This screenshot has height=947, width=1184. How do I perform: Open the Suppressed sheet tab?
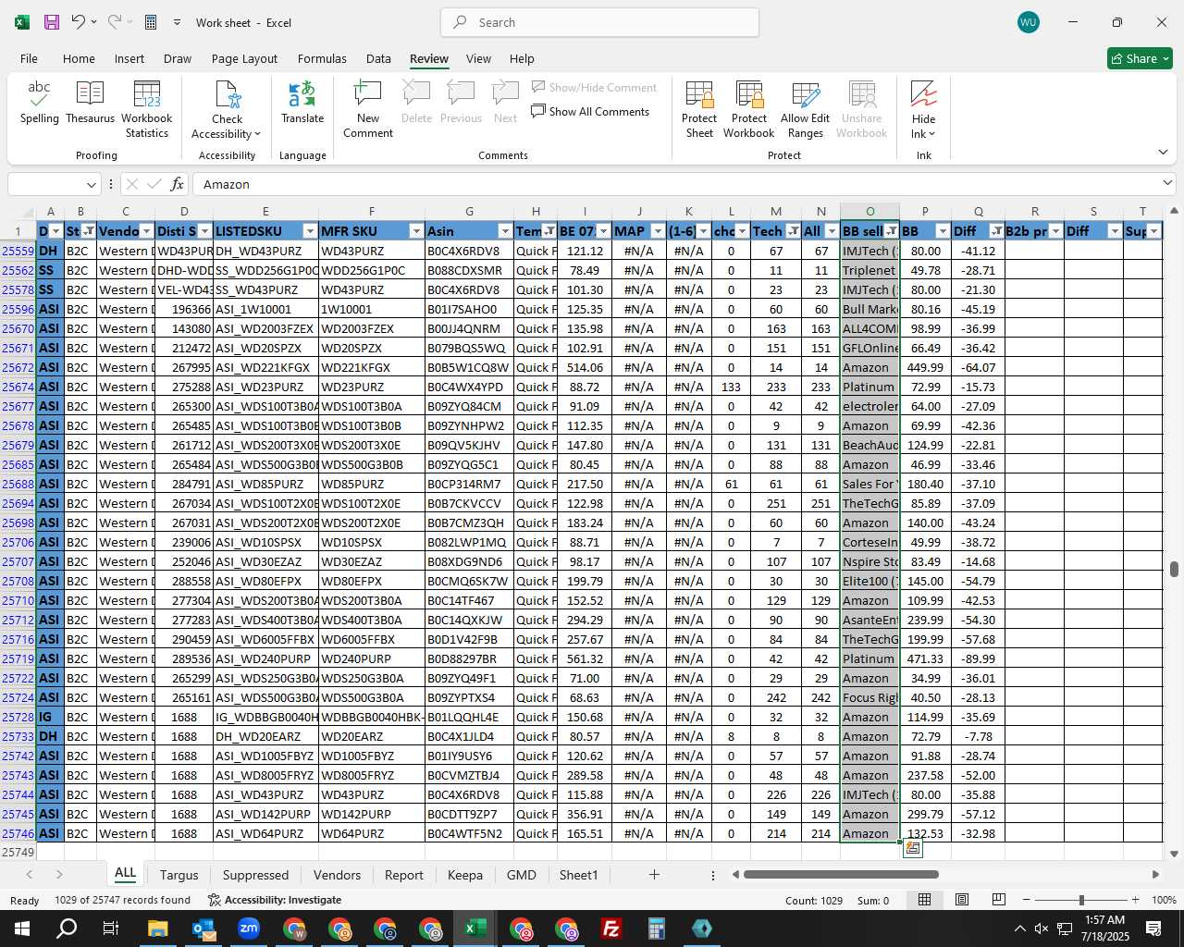(255, 875)
